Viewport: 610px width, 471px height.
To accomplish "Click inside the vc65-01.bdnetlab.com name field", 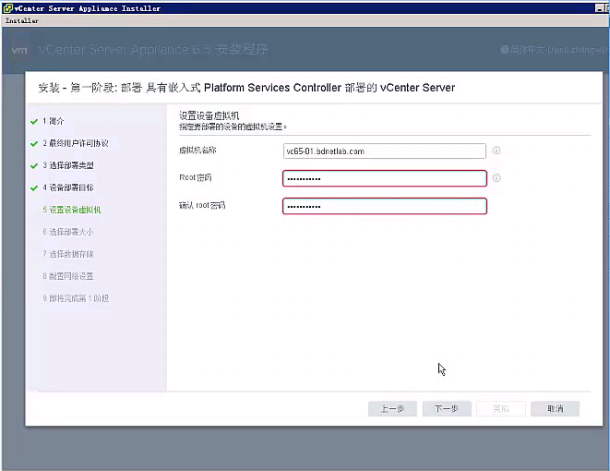I will point(384,151).
